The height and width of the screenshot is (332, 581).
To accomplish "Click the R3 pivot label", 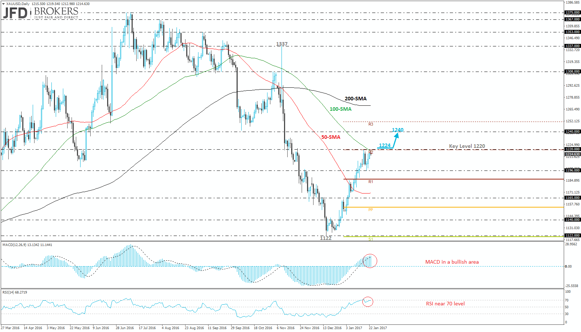I will (x=371, y=124).
